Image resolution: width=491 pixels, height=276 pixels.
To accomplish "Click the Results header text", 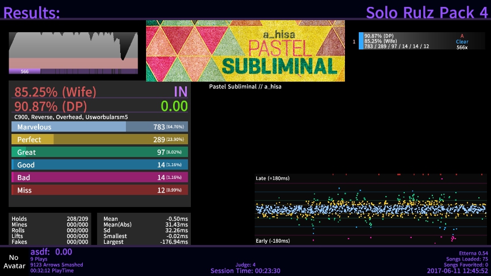I will 32,12.
